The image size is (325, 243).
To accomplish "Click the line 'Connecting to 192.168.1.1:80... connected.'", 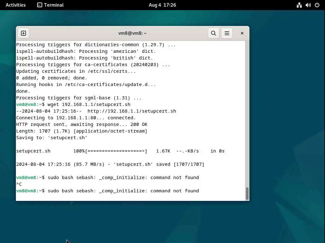I will [76, 118].
